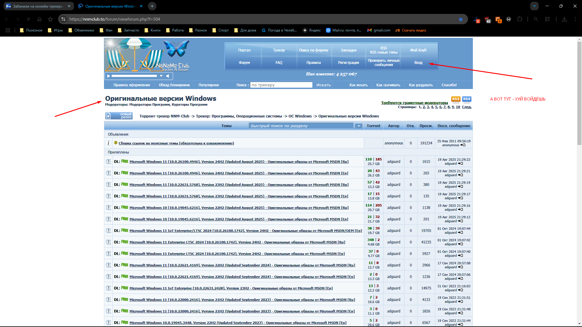Click the info icon beside the announcement topic
This screenshot has height=327, width=582.
pos(108,143)
